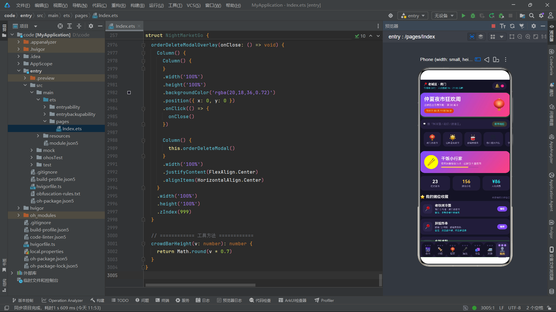Open the 无设备 device dropdown
The image size is (556, 312).
(444, 16)
